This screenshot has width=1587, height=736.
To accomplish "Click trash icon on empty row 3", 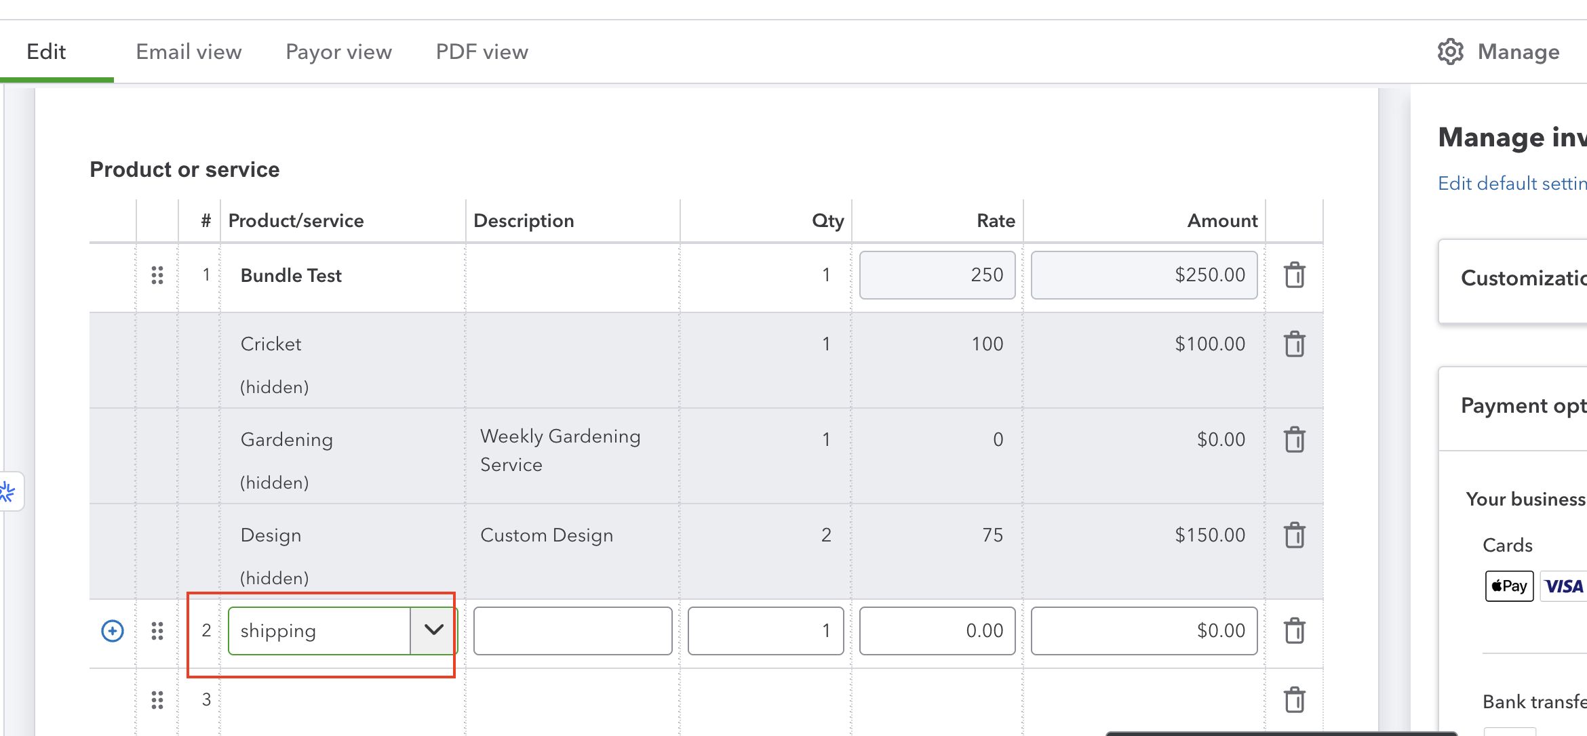I will 1294,699.
